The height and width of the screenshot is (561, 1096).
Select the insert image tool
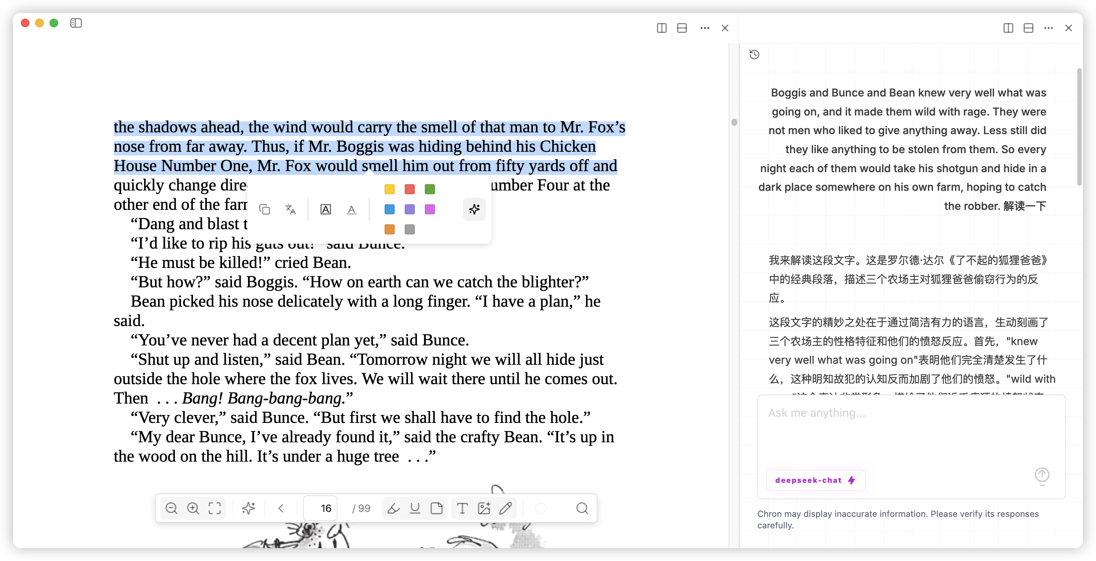point(484,508)
